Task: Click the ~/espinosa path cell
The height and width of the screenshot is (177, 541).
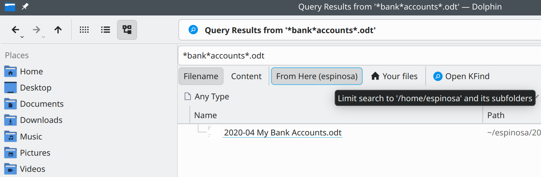Action: tap(514, 132)
